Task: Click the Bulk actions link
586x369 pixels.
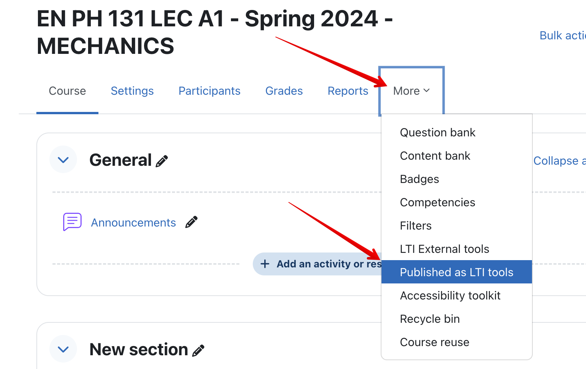Action: coord(562,36)
